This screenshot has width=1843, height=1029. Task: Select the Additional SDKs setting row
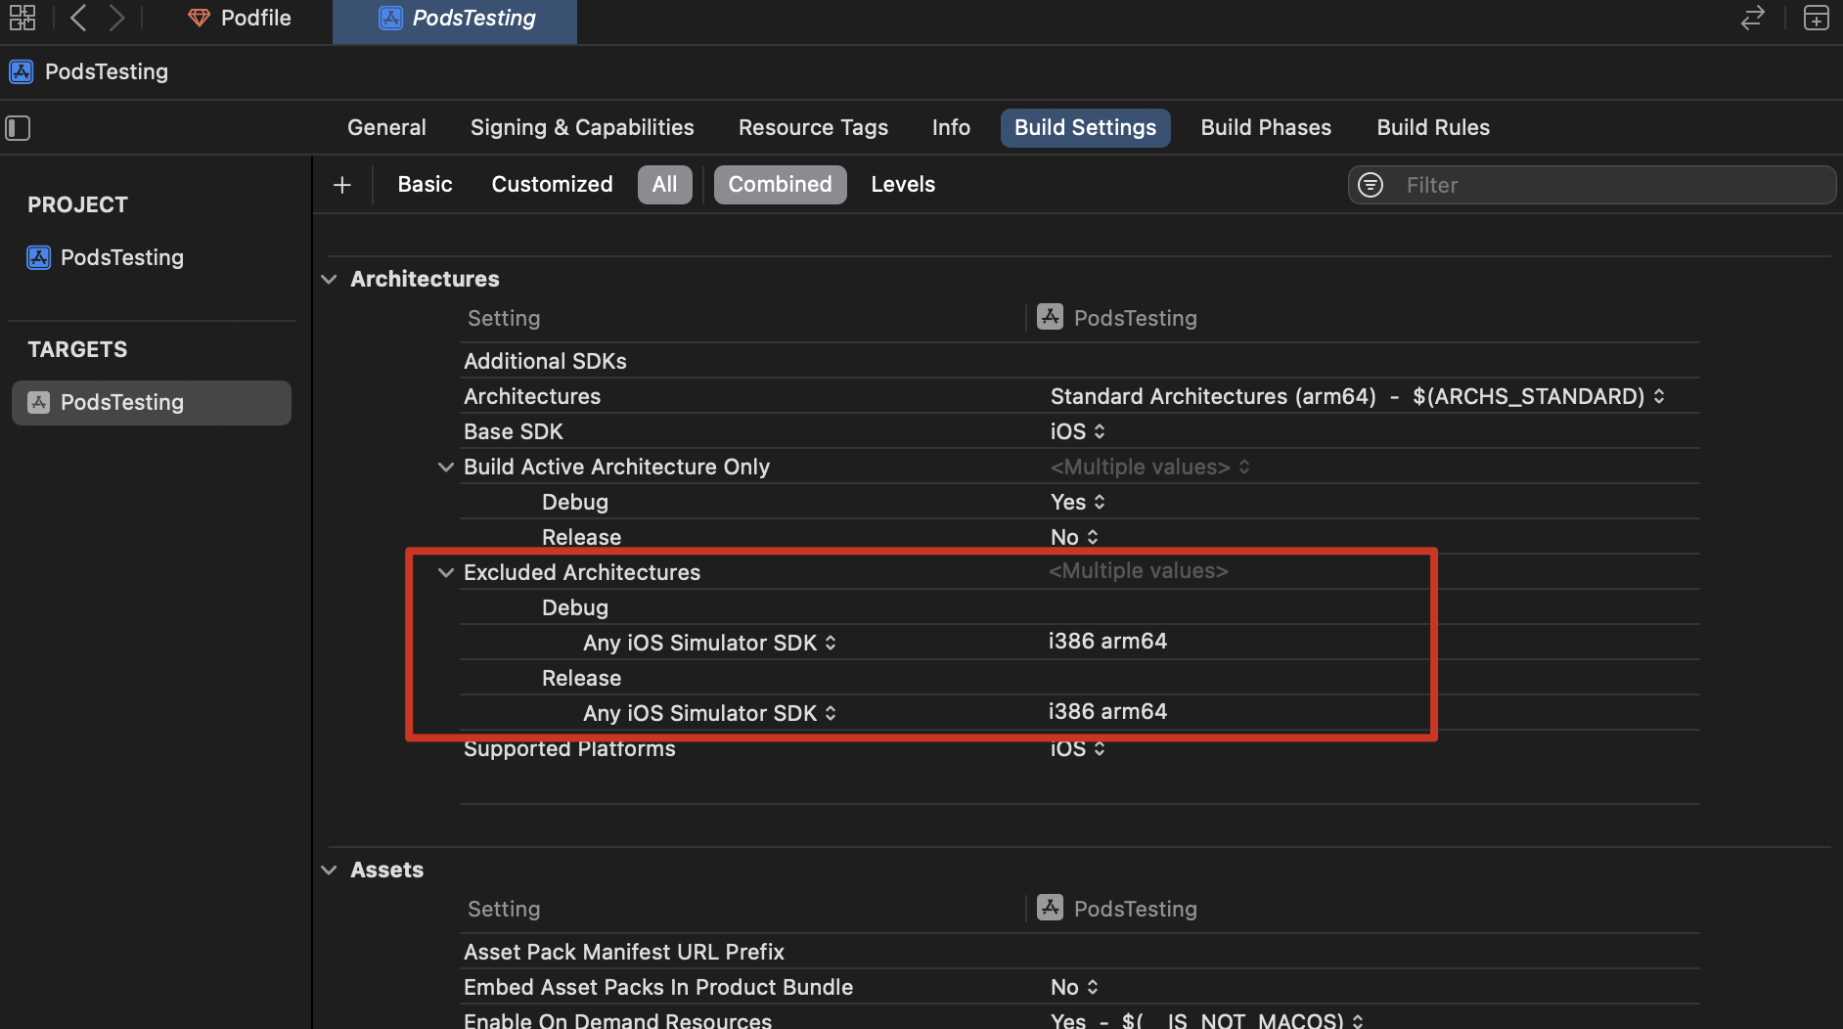tap(1079, 361)
